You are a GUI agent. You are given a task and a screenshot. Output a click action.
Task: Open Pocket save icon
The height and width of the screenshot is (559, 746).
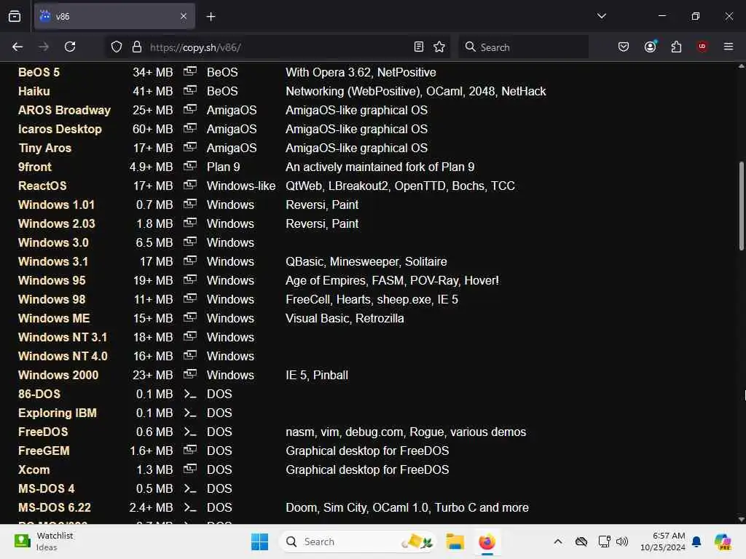pyautogui.click(x=624, y=47)
